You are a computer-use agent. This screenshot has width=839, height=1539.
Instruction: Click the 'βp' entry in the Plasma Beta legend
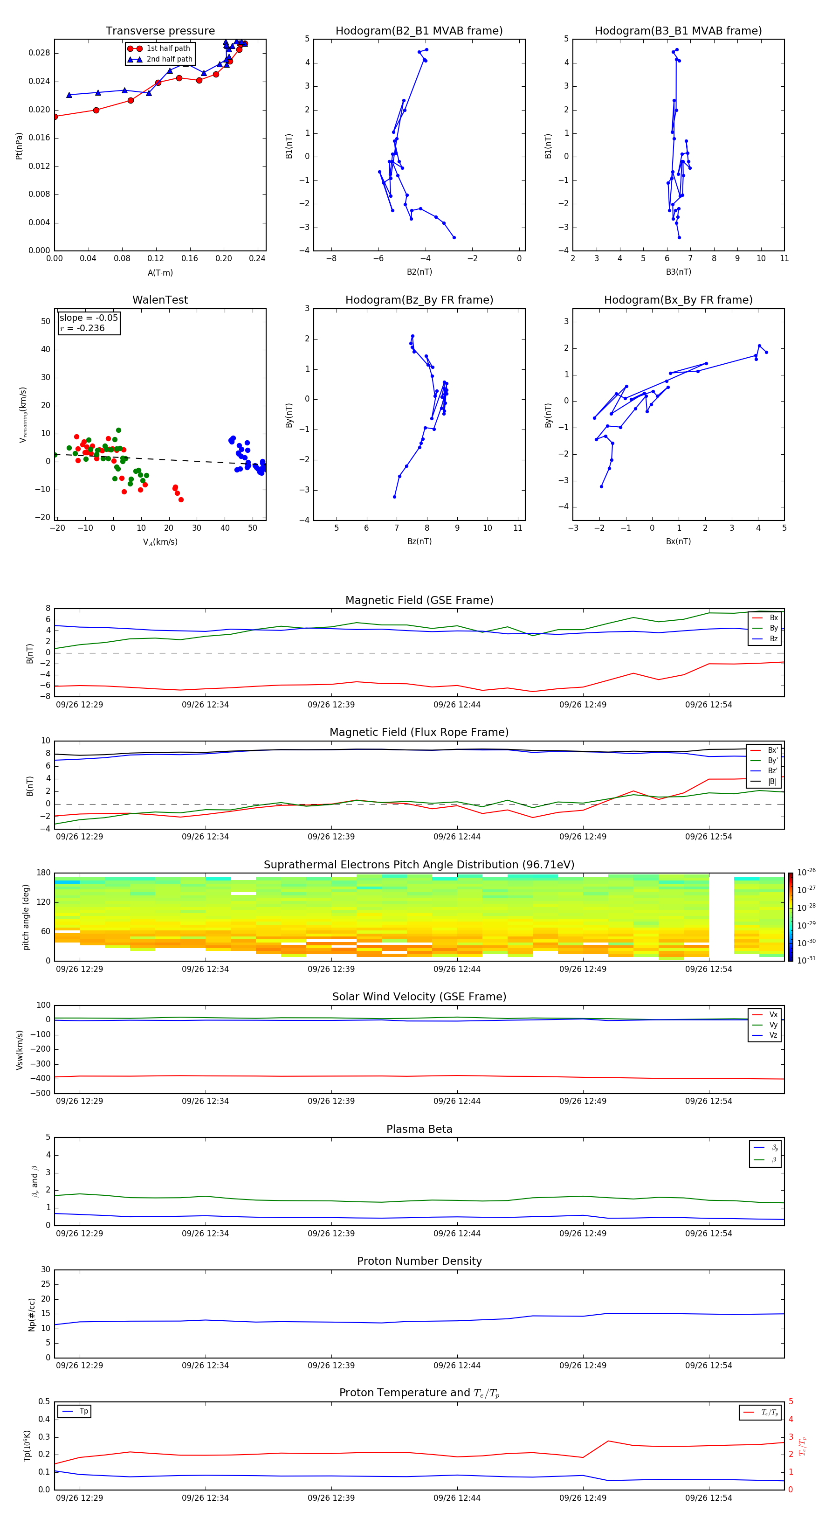coord(766,1148)
